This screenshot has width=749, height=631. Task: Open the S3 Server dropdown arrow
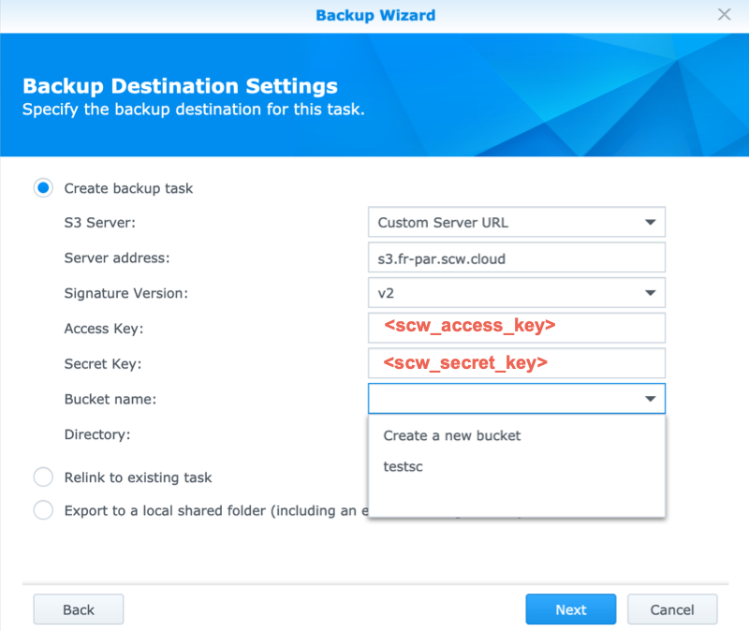(650, 223)
